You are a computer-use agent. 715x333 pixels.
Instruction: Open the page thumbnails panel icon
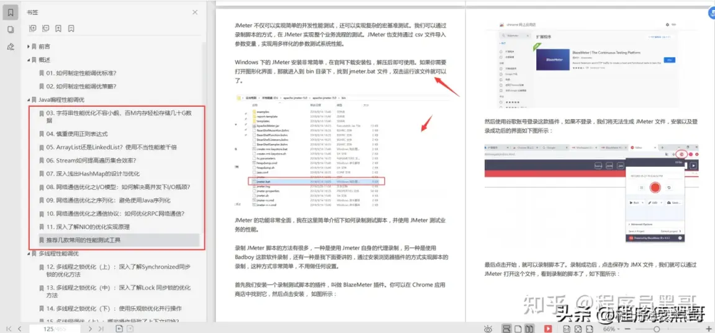(11, 30)
